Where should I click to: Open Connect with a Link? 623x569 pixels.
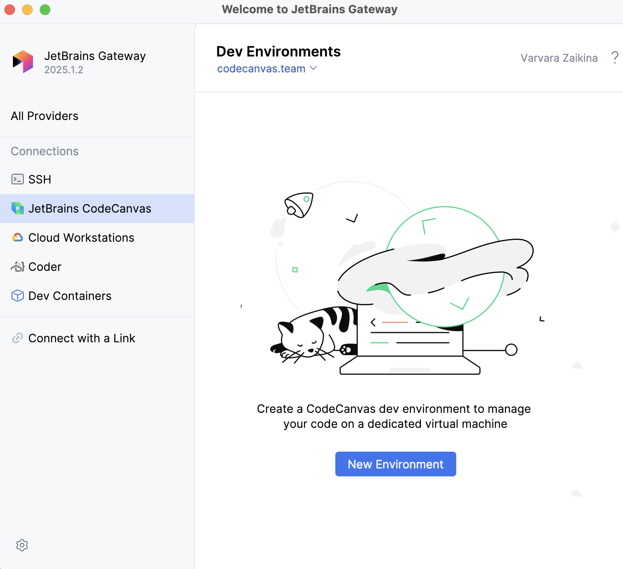[x=97, y=338]
